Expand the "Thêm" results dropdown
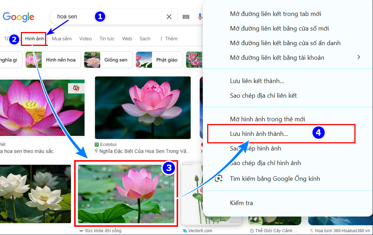Image resolution: width=373 pixels, height=235 pixels. click(168, 39)
